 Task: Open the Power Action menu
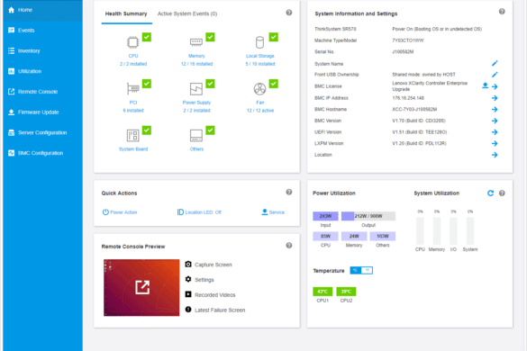[120, 212]
